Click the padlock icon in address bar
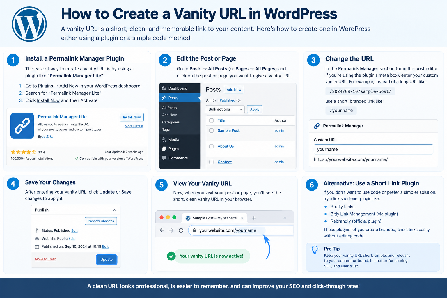The height and width of the screenshot is (298, 447). tap(194, 230)
